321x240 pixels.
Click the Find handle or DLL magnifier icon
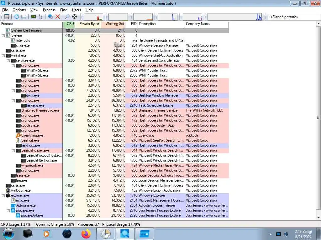point(67,17)
